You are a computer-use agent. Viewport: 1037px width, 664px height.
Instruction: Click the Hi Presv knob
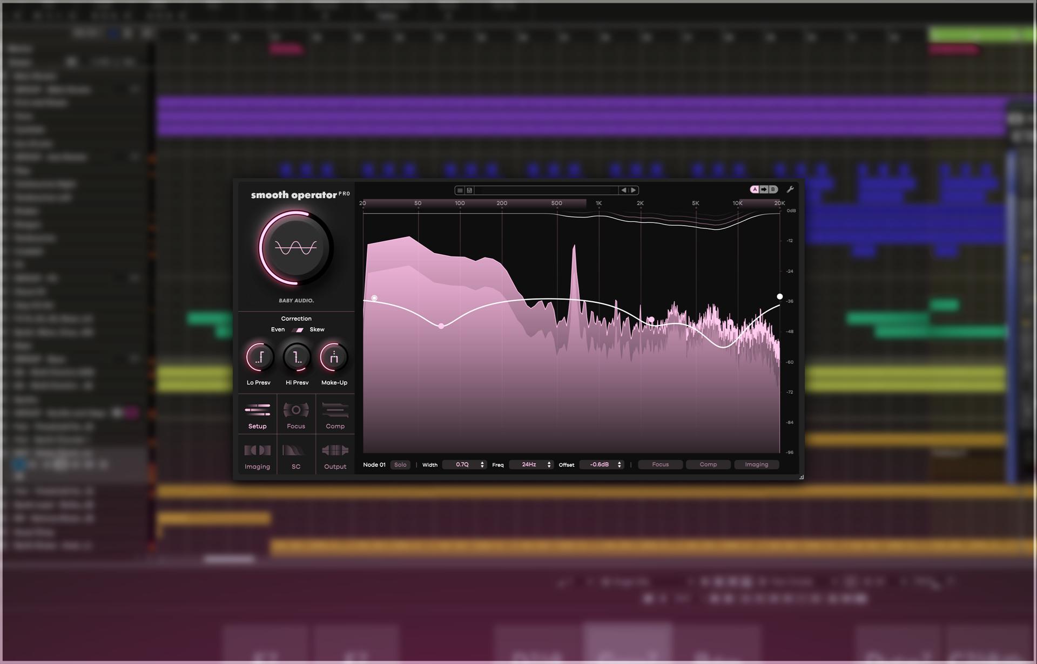point(297,357)
